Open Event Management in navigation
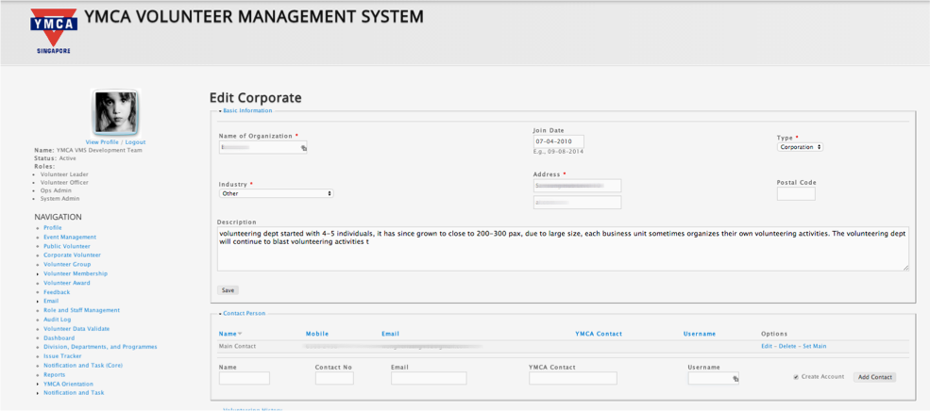 pos(69,237)
